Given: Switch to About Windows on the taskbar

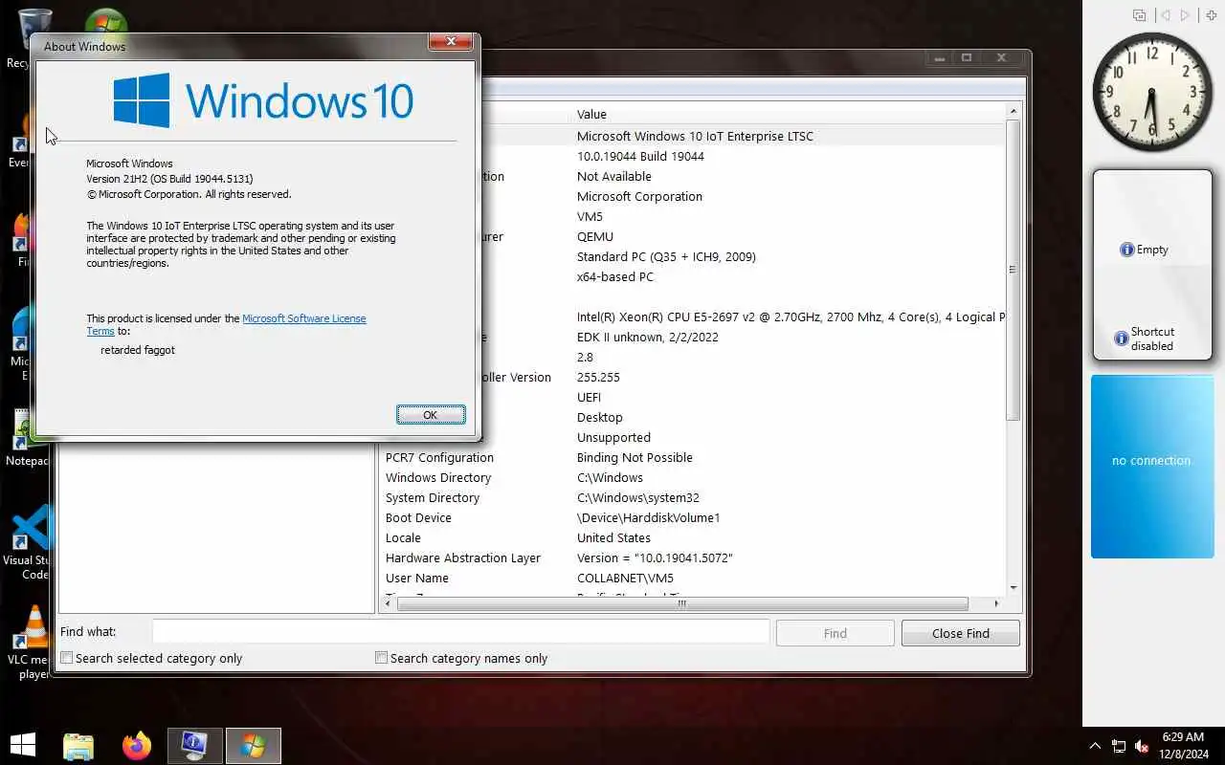Looking at the screenshot, I should [x=253, y=745].
